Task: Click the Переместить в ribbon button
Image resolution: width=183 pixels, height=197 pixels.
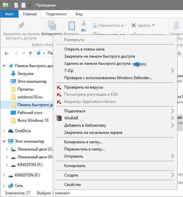Action: point(109,25)
